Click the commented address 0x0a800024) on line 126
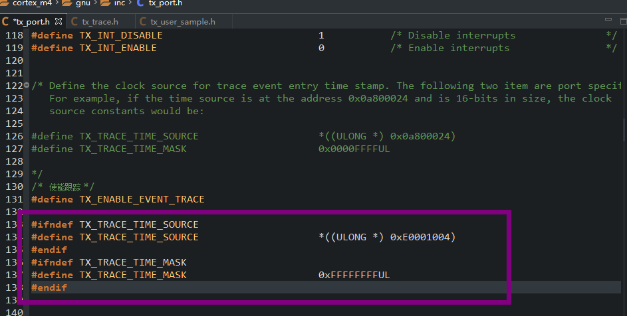This screenshot has width=627, height=316. [423, 136]
